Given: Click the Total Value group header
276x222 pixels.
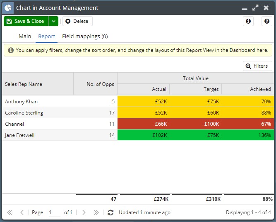Looking at the screenshot, I should [x=196, y=78].
